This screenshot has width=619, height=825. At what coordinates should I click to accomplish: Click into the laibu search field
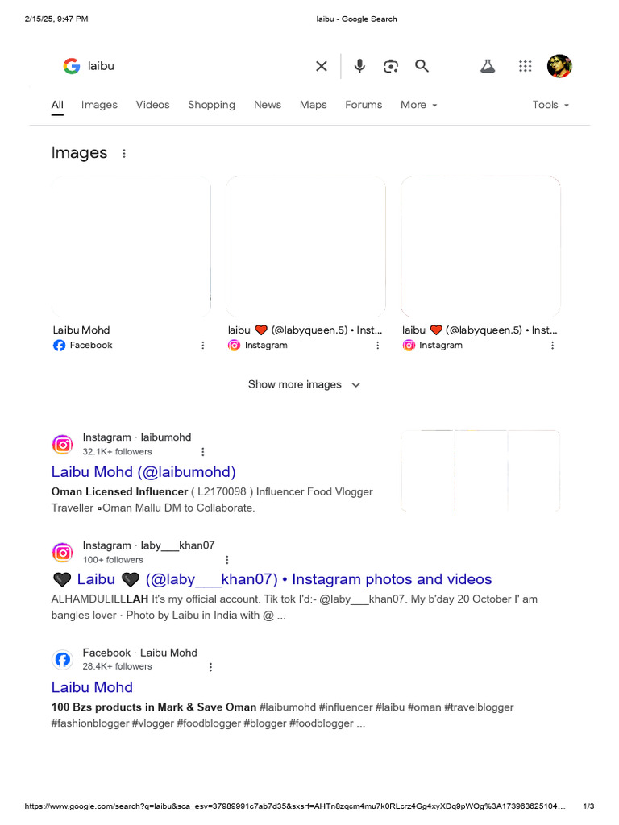tap(193, 66)
